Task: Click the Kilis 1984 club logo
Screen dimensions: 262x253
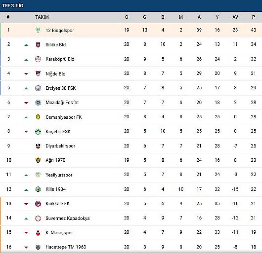Action: click(38, 189)
